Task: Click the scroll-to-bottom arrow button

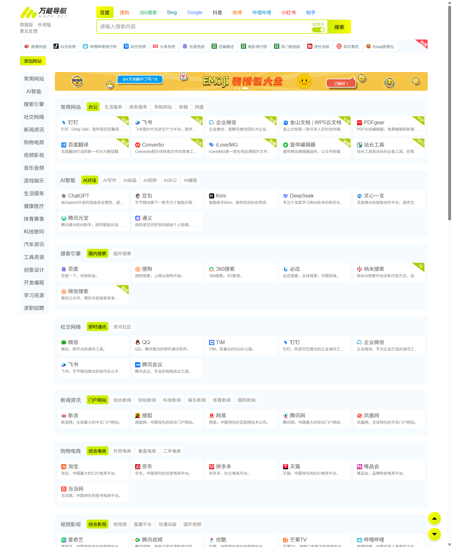Action: pyautogui.click(x=434, y=534)
